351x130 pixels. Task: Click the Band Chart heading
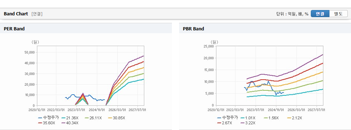[16, 14]
